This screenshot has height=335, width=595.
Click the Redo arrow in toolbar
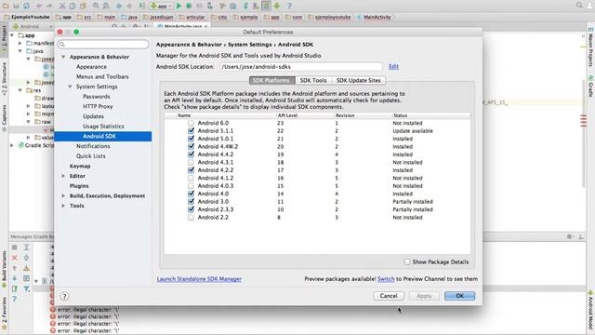coord(49,6)
